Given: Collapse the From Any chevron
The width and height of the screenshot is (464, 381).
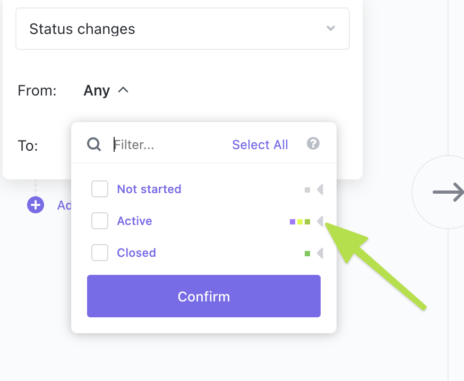Looking at the screenshot, I should [123, 90].
